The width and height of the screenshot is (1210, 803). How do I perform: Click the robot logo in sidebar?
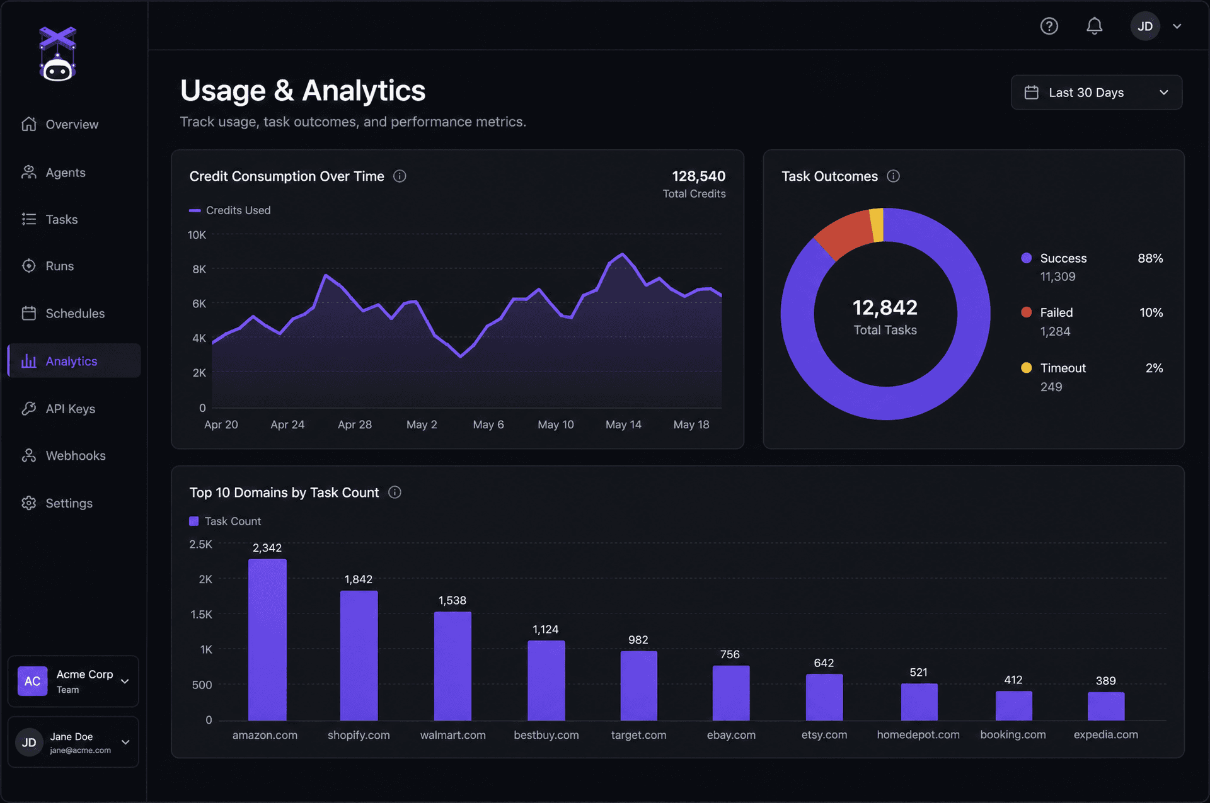[x=57, y=54]
